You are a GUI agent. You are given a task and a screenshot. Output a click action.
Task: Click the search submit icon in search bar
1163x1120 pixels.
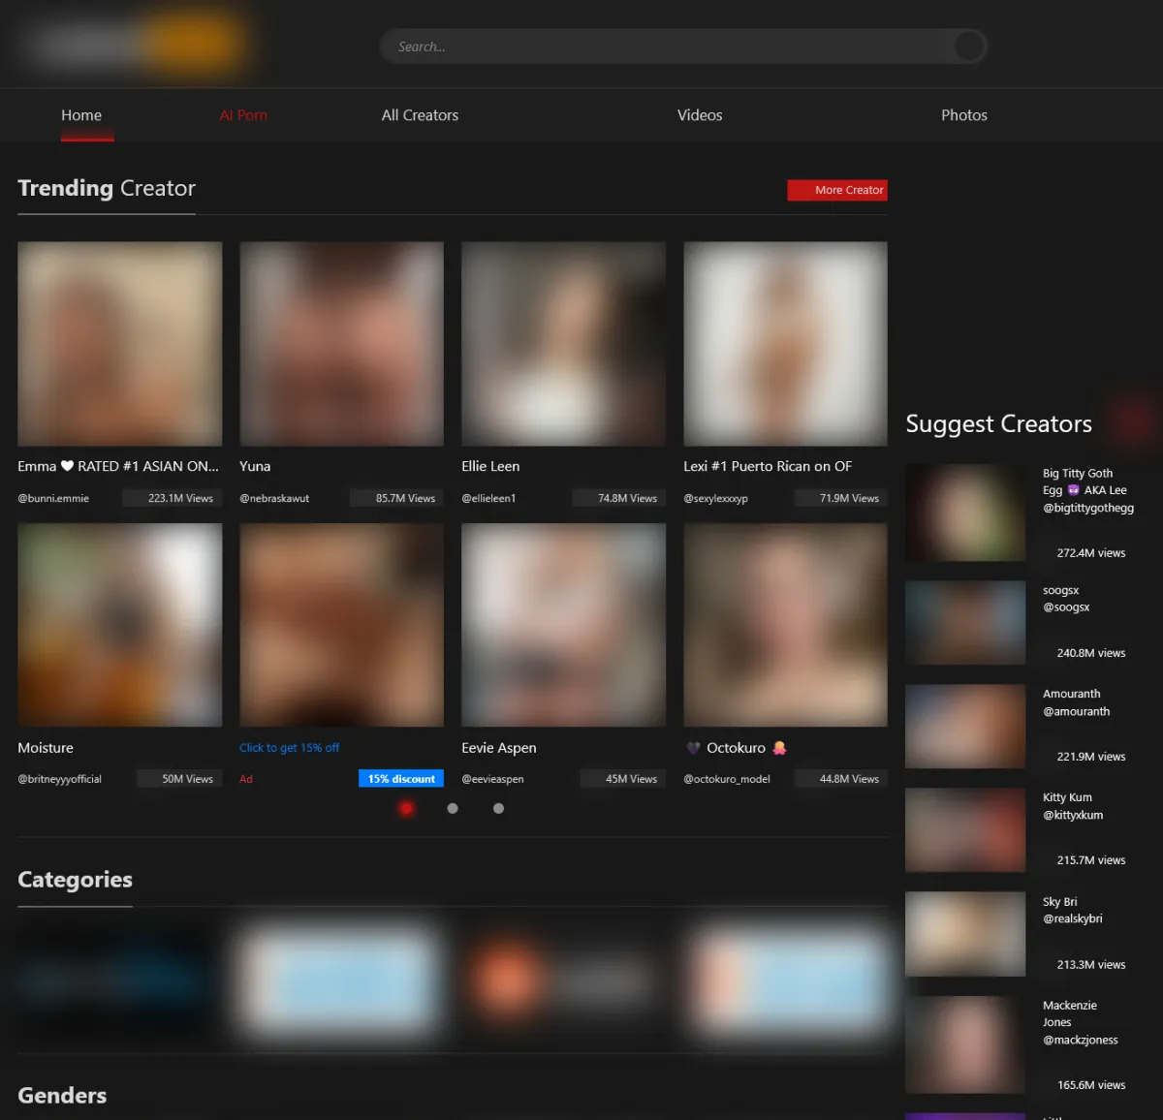968,46
